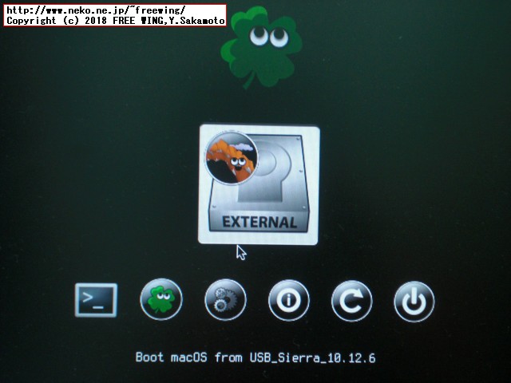Shut down using the power icon

tap(414, 302)
